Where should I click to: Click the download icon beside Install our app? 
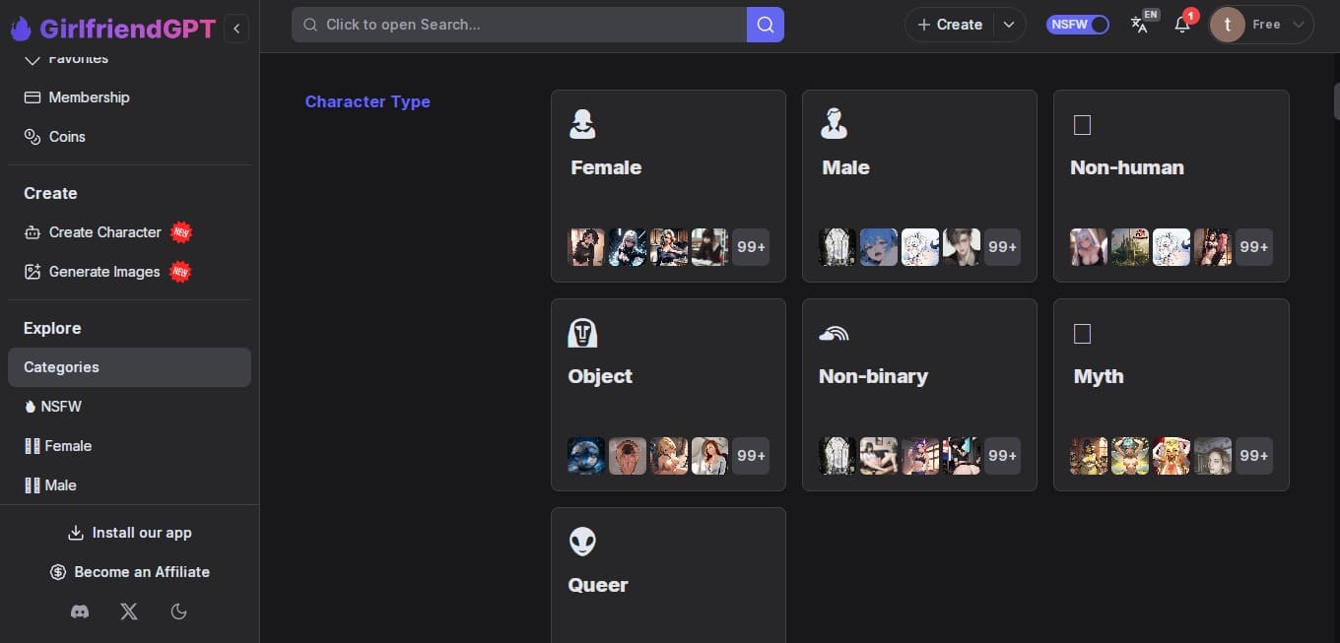pyautogui.click(x=75, y=533)
